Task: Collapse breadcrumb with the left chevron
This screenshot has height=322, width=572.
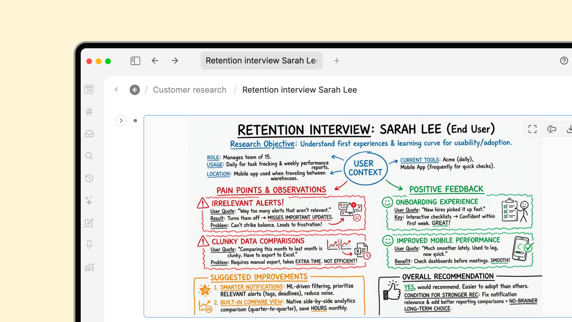Action: (x=116, y=89)
